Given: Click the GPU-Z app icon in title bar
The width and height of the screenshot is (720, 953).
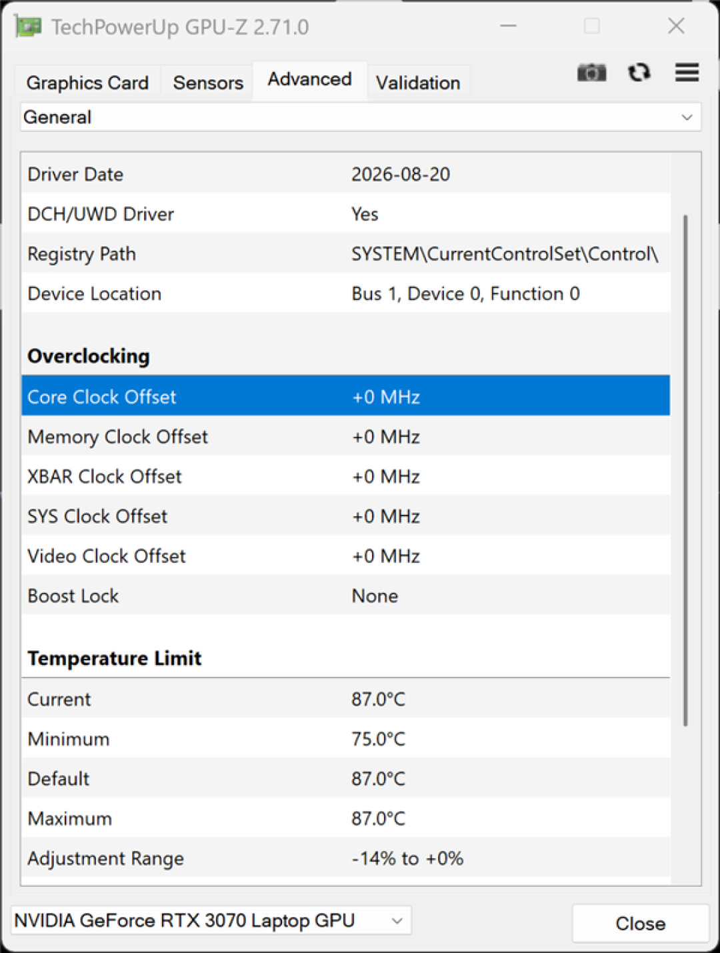Looking at the screenshot, I should 28,27.
